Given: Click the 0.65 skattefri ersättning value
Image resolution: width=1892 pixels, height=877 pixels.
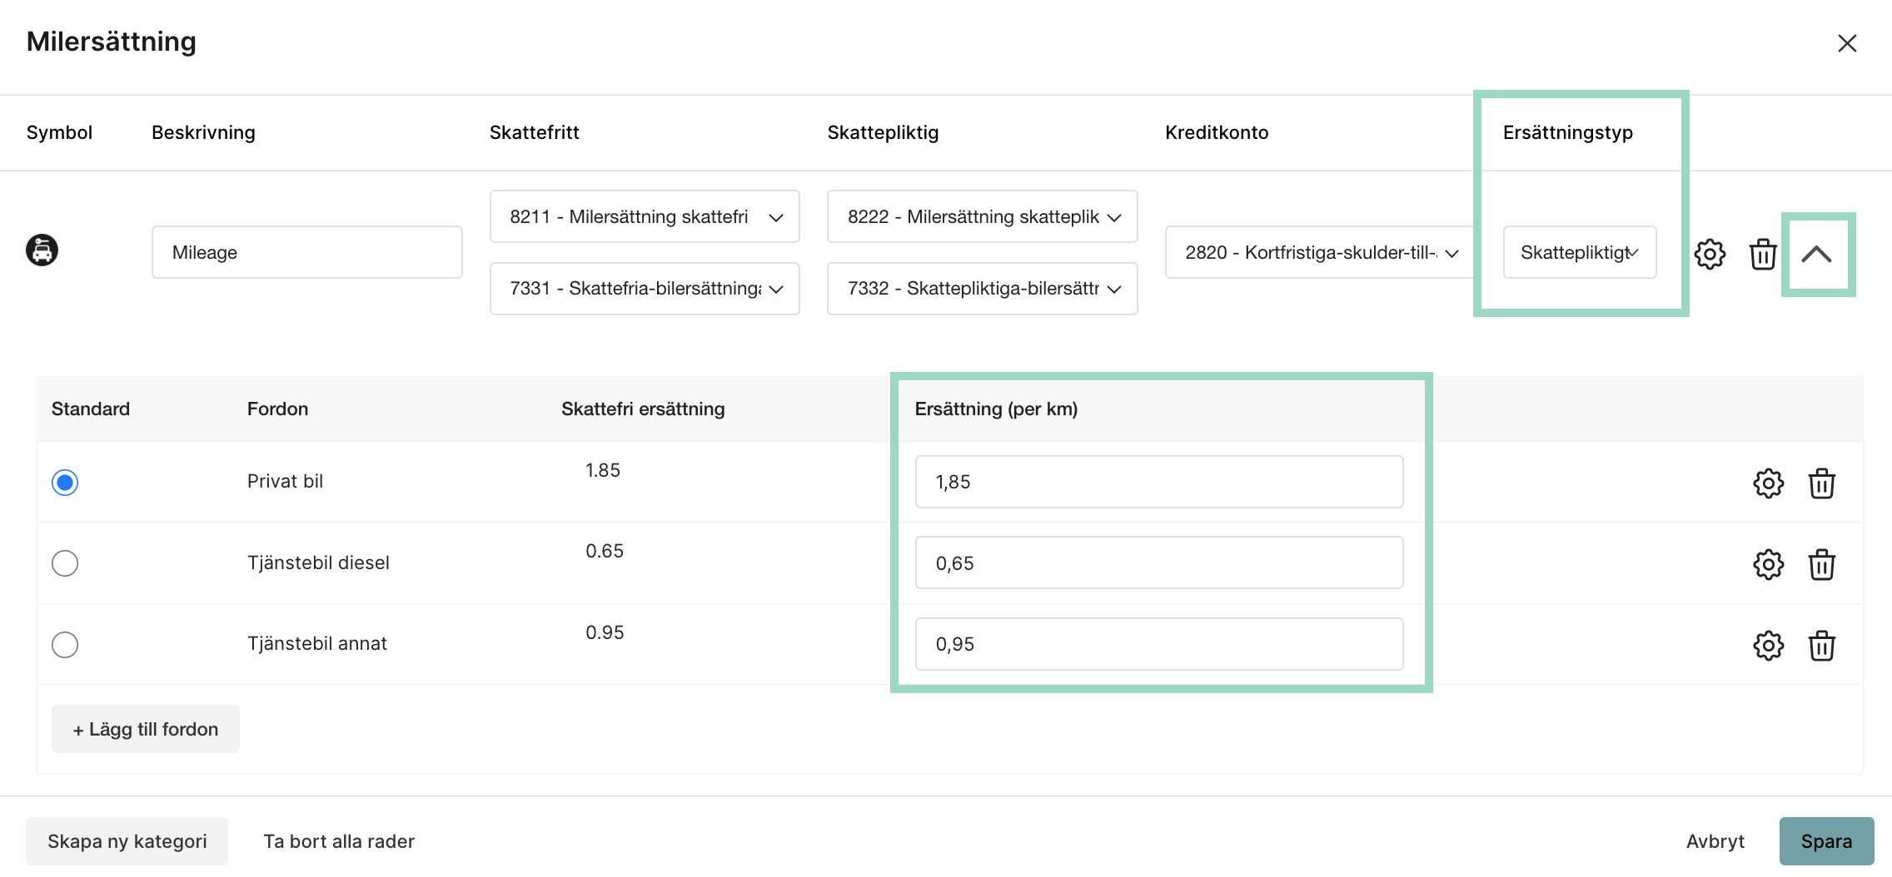Looking at the screenshot, I should click(x=605, y=551).
